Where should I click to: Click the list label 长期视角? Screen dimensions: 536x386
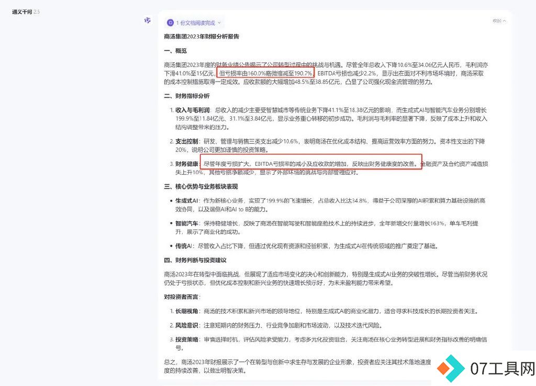[x=187, y=311]
